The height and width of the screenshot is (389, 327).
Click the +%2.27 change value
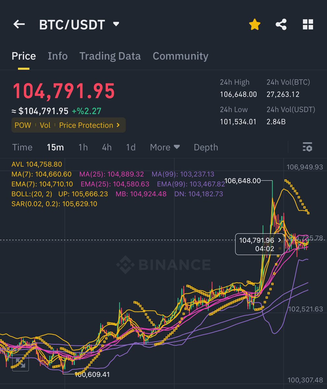tap(87, 111)
